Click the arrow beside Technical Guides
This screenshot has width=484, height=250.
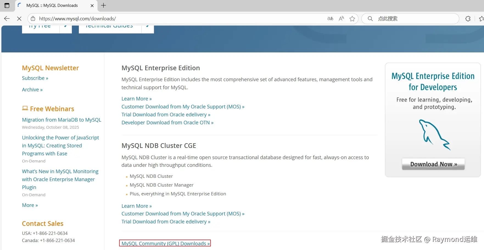[148, 29]
